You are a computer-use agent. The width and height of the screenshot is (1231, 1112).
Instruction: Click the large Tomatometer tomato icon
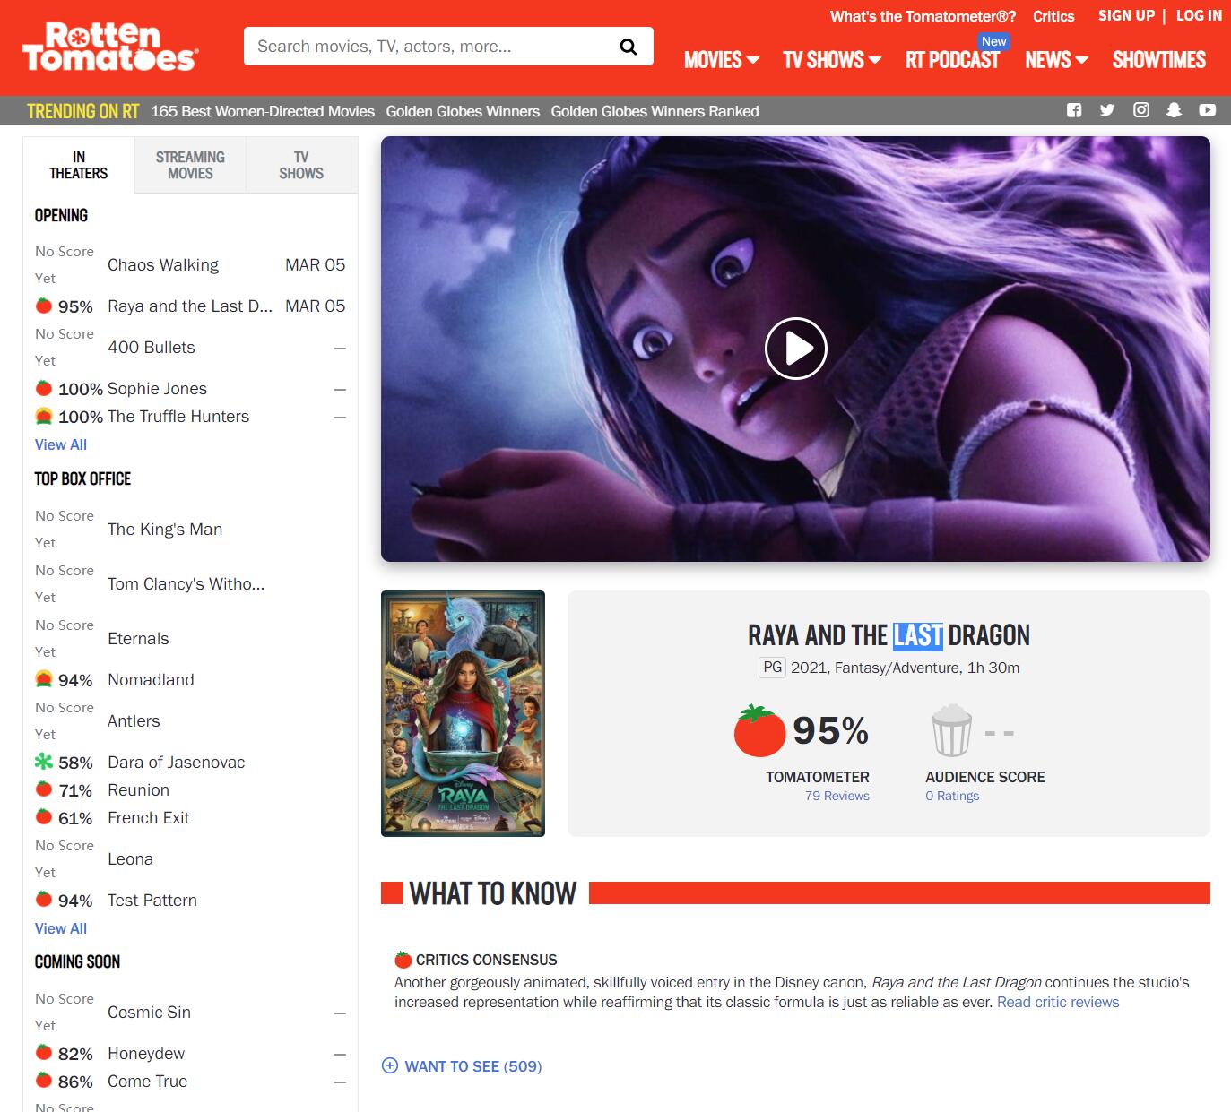(x=759, y=731)
